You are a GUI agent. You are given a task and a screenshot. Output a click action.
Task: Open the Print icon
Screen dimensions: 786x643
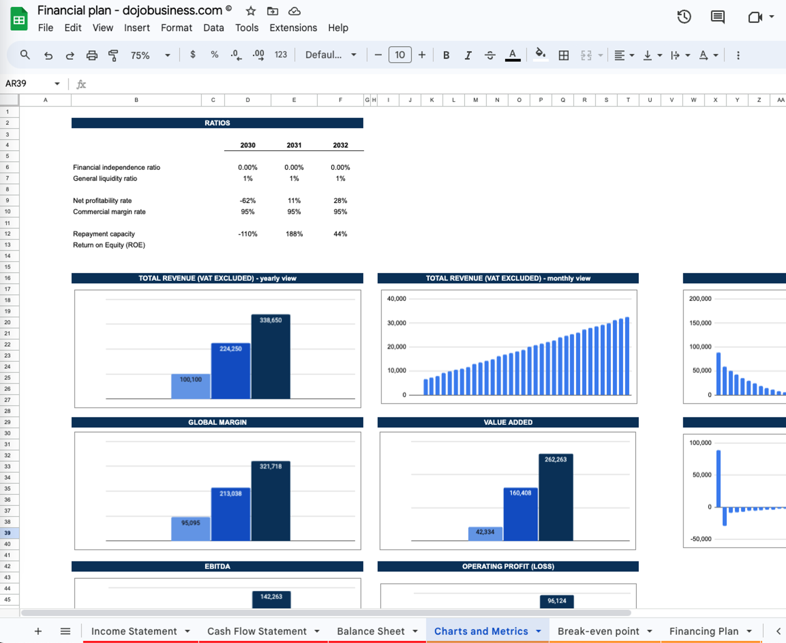(x=92, y=55)
